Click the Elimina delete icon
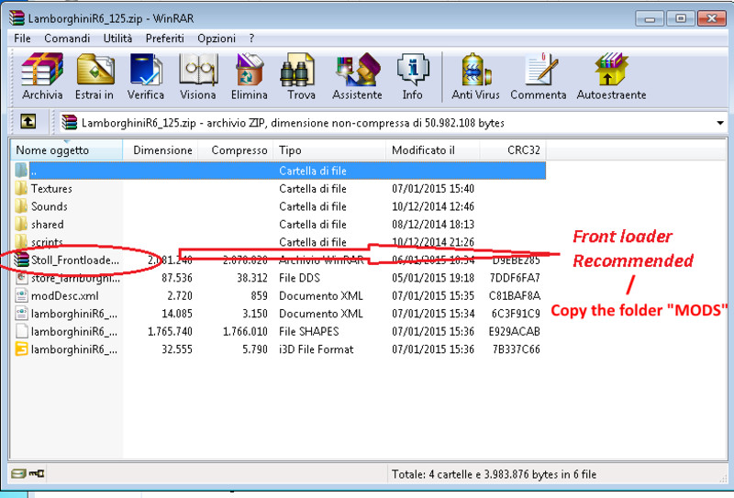Screen dimensions: 734x498 [250, 77]
